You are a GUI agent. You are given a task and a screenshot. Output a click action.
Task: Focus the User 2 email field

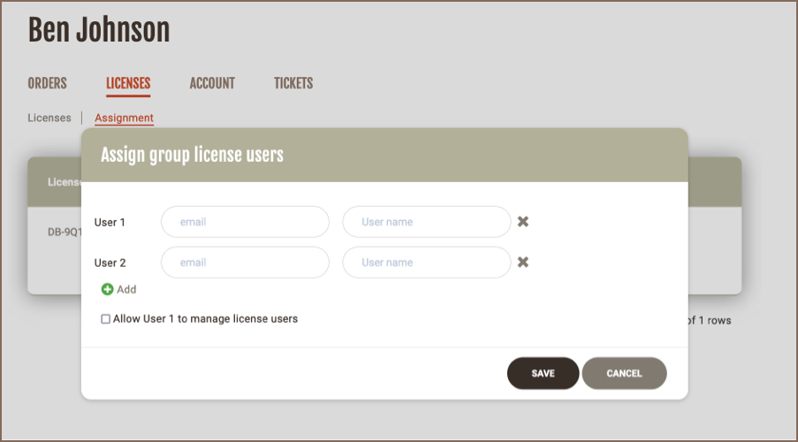click(x=245, y=263)
